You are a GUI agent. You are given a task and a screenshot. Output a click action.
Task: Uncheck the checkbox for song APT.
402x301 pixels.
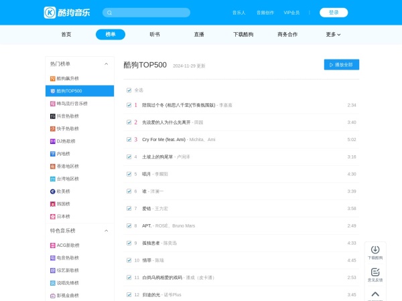129,225
